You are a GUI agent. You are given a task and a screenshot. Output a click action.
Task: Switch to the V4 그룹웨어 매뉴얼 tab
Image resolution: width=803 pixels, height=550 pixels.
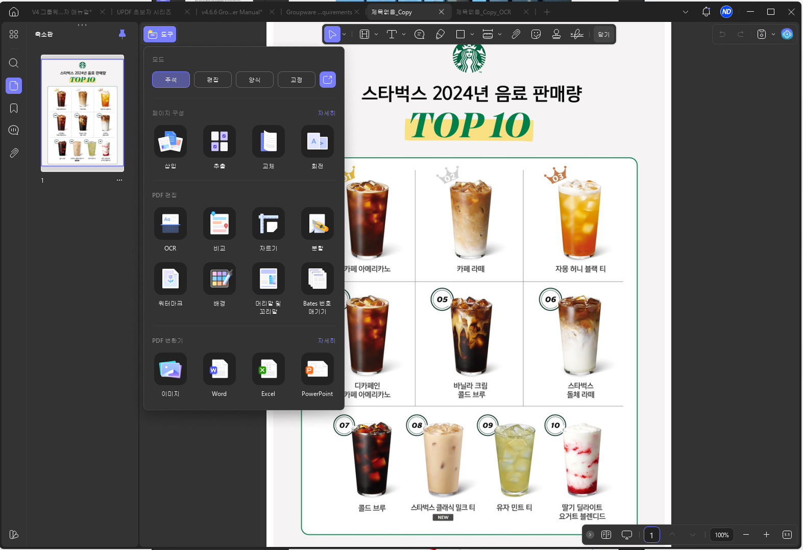coord(62,12)
